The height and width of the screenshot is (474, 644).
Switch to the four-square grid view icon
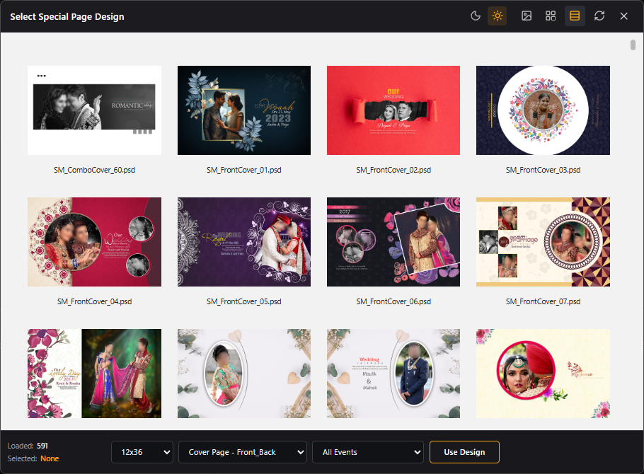(x=551, y=16)
